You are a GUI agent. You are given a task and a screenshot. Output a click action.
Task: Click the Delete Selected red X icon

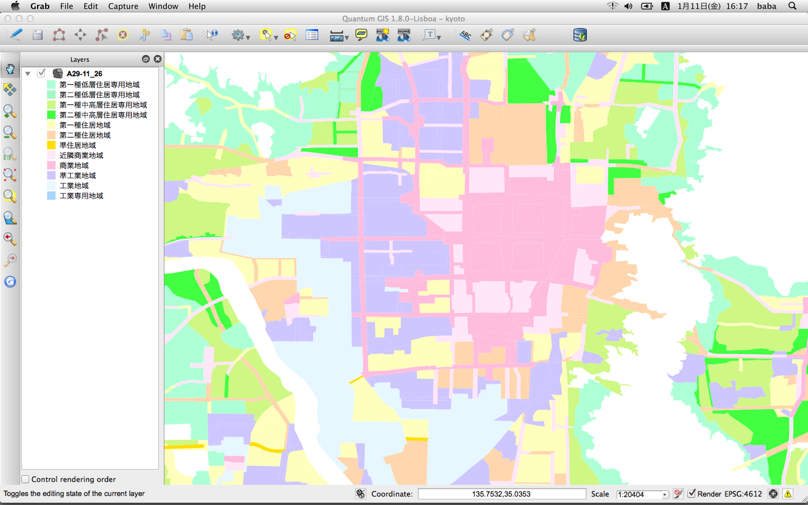[123, 35]
